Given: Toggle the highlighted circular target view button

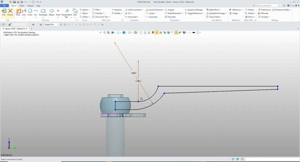Looking at the screenshot, I should (x=176, y=33).
